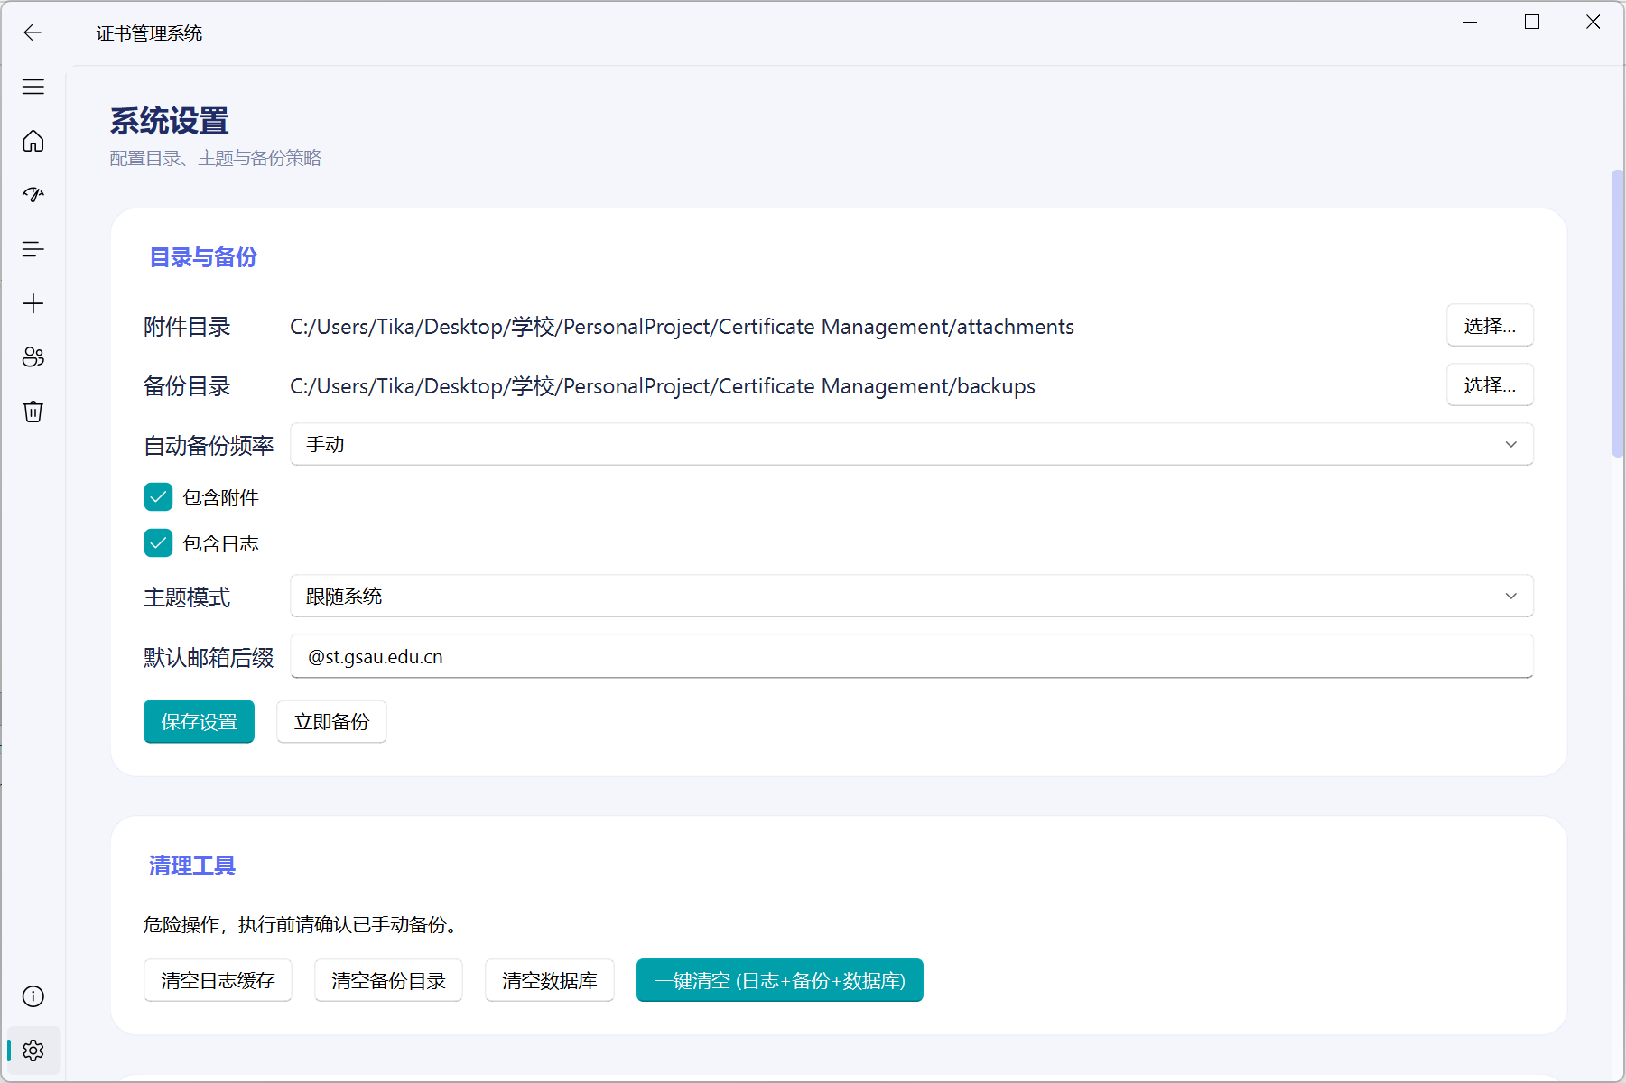
Task: Uncheck the 包含日志 checkbox
Action: [x=158, y=543]
